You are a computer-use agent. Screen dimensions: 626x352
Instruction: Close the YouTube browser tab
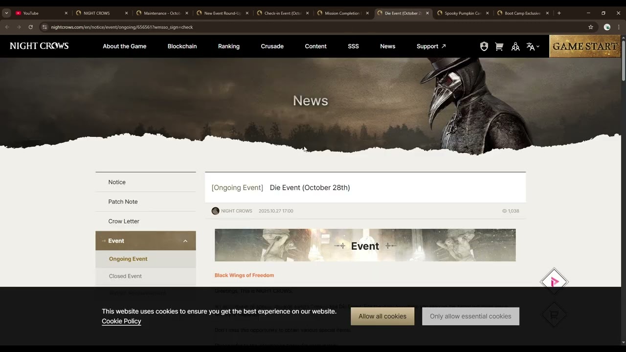coord(66,13)
